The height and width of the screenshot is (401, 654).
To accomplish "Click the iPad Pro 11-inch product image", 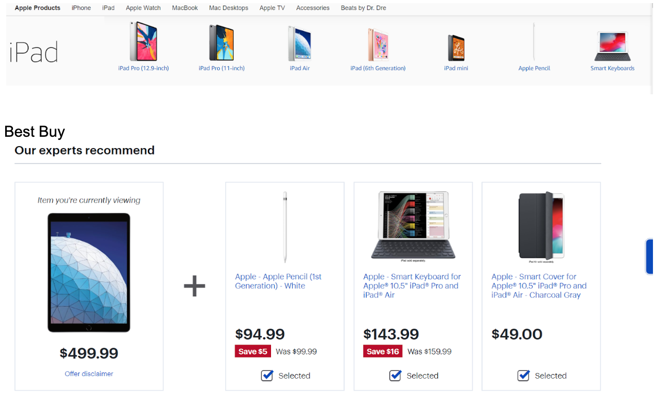I will 222,42.
